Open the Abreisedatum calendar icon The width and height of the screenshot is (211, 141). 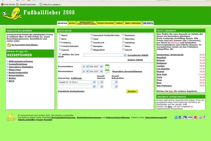point(107,71)
